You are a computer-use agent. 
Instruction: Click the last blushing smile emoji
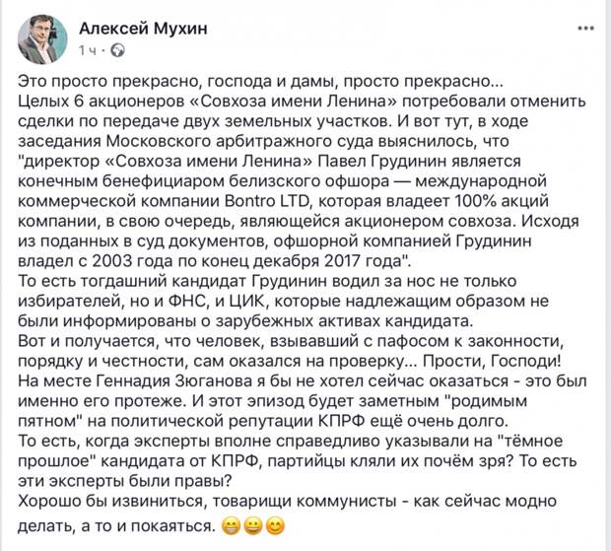tap(275, 526)
